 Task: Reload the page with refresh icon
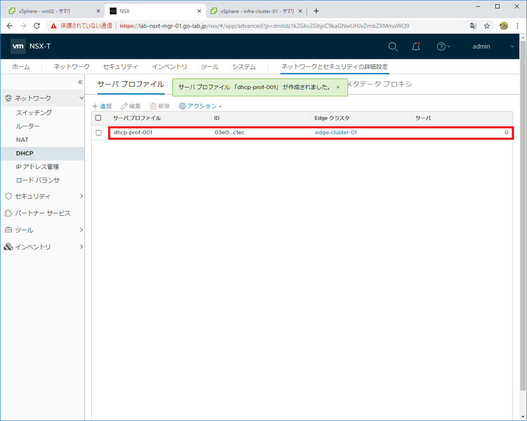(37, 26)
